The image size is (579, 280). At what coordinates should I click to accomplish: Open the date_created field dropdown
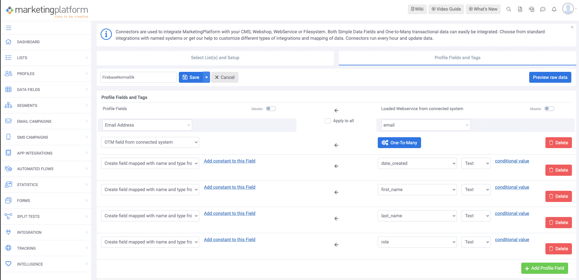[x=417, y=163]
